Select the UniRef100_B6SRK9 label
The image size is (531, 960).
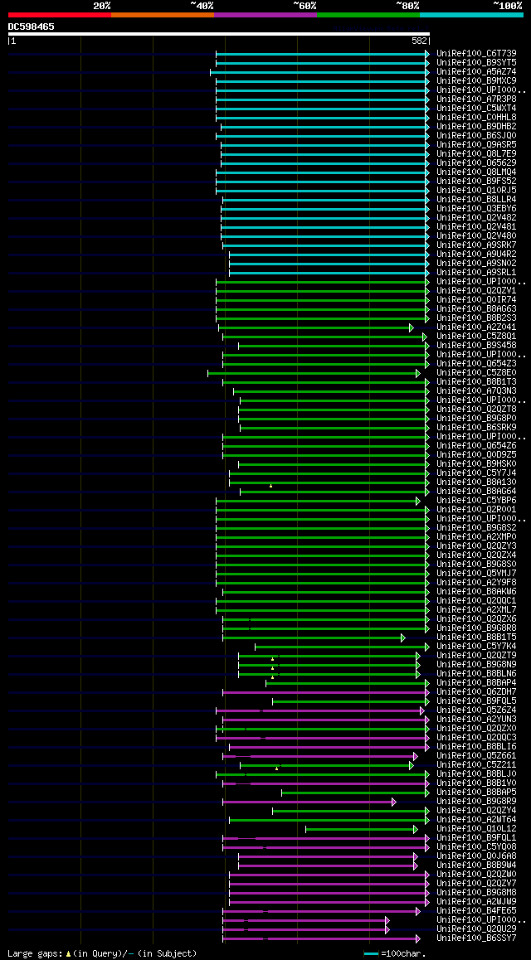pyautogui.click(x=476, y=428)
